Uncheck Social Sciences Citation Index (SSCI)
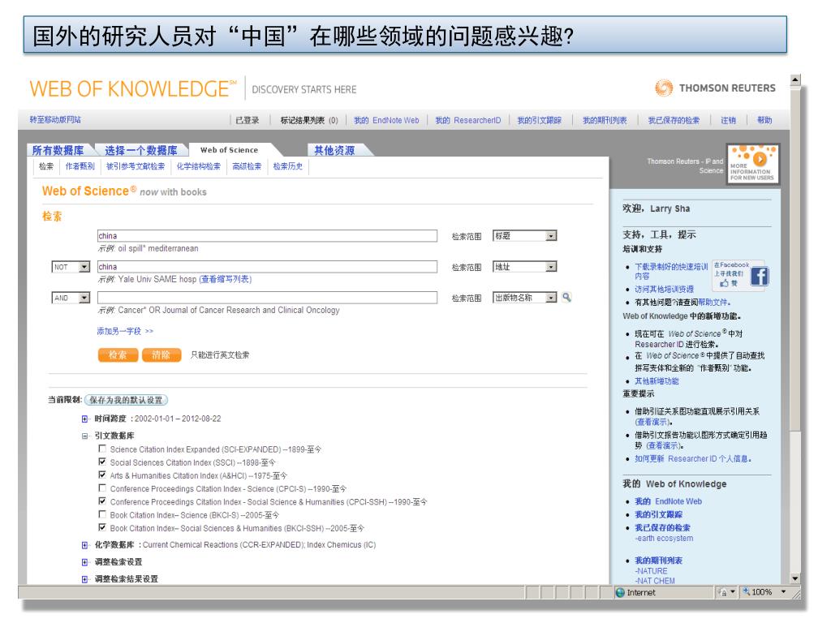831x623 pixels. [x=102, y=462]
